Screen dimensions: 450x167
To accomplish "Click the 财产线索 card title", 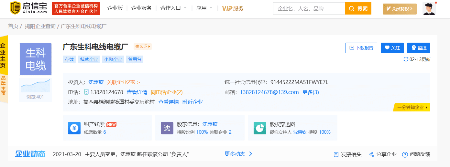I will click(94, 124).
